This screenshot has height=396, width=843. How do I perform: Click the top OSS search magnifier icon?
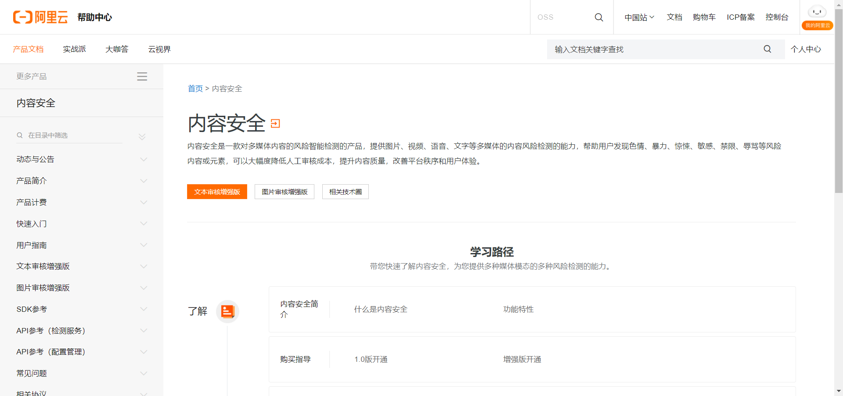point(598,17)
